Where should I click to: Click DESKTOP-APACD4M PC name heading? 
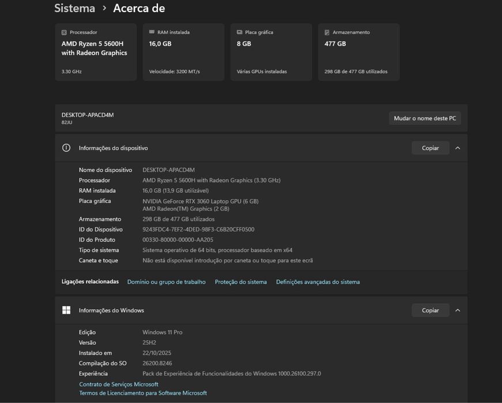88,115
